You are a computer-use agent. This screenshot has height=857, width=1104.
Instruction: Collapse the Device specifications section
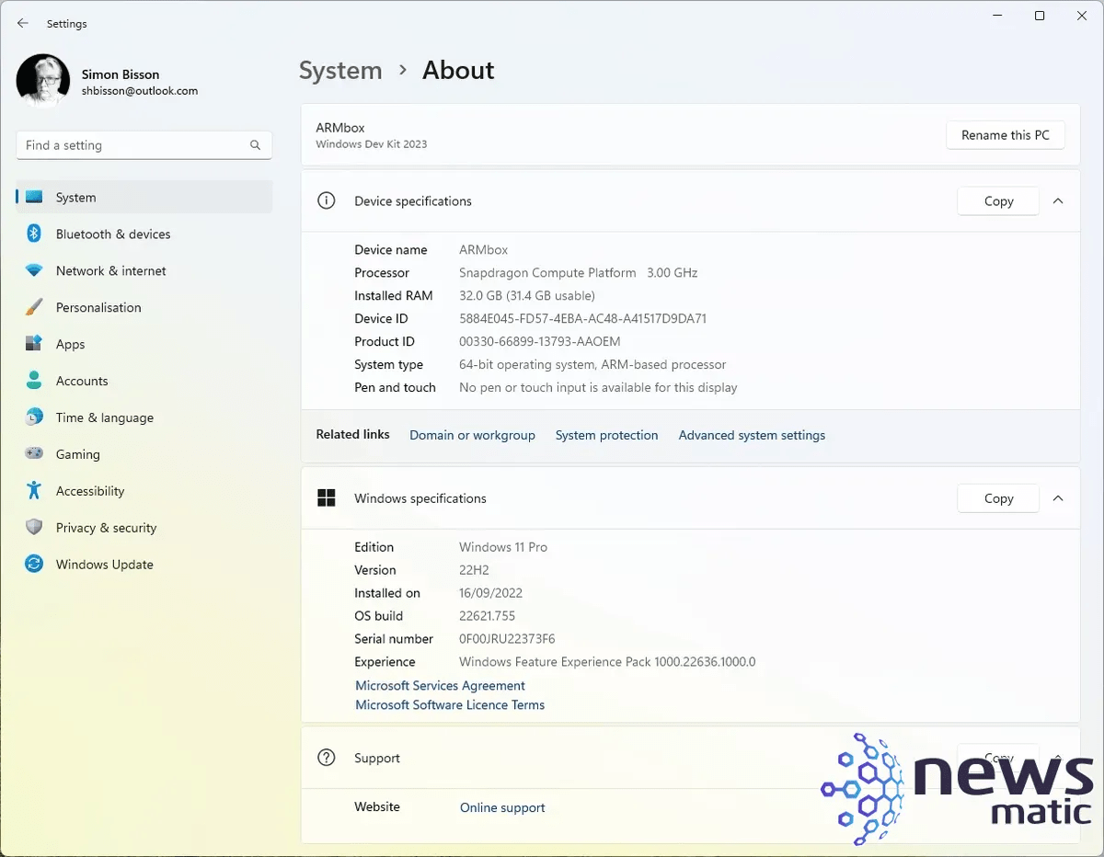[x=1058, y=200]
